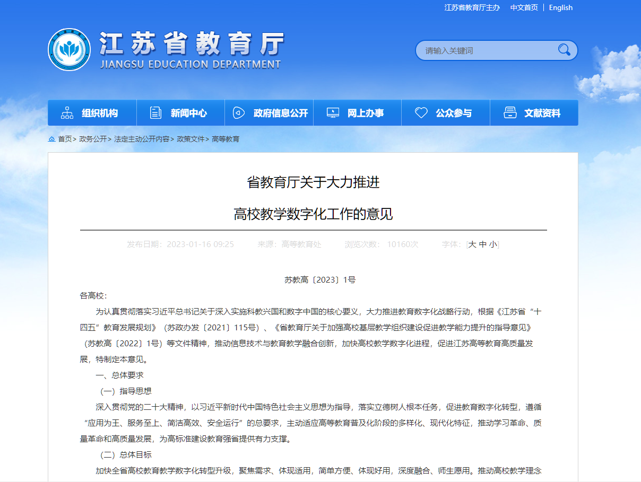Screen dimensions: 641x482
Task: Open the 中文首页 homepage link
Action: click(x=524, y=7)
